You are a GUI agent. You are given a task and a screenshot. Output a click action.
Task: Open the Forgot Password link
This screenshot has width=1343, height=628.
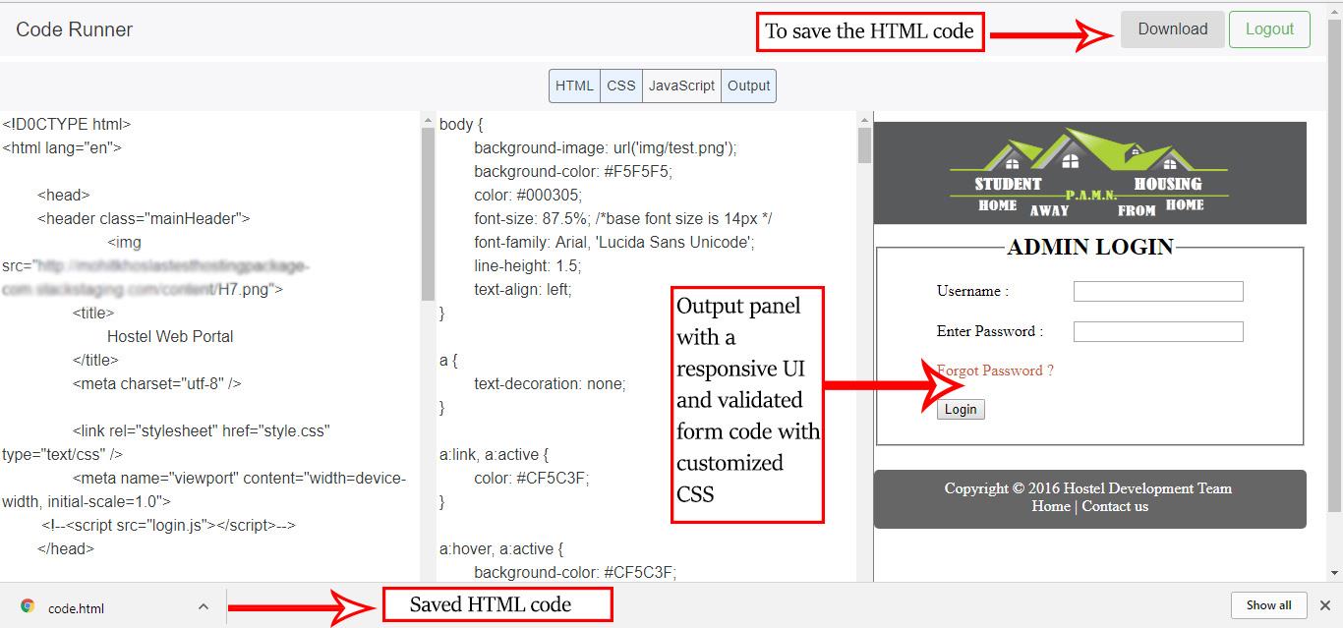[995, 371]
